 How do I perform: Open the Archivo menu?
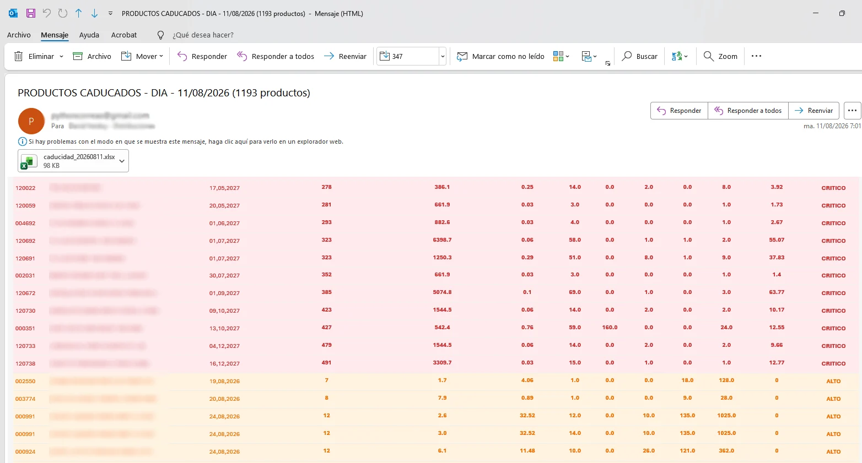[x=19, y=35]
